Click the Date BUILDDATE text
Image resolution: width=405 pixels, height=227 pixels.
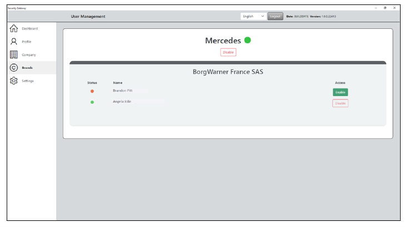point(297,16)
